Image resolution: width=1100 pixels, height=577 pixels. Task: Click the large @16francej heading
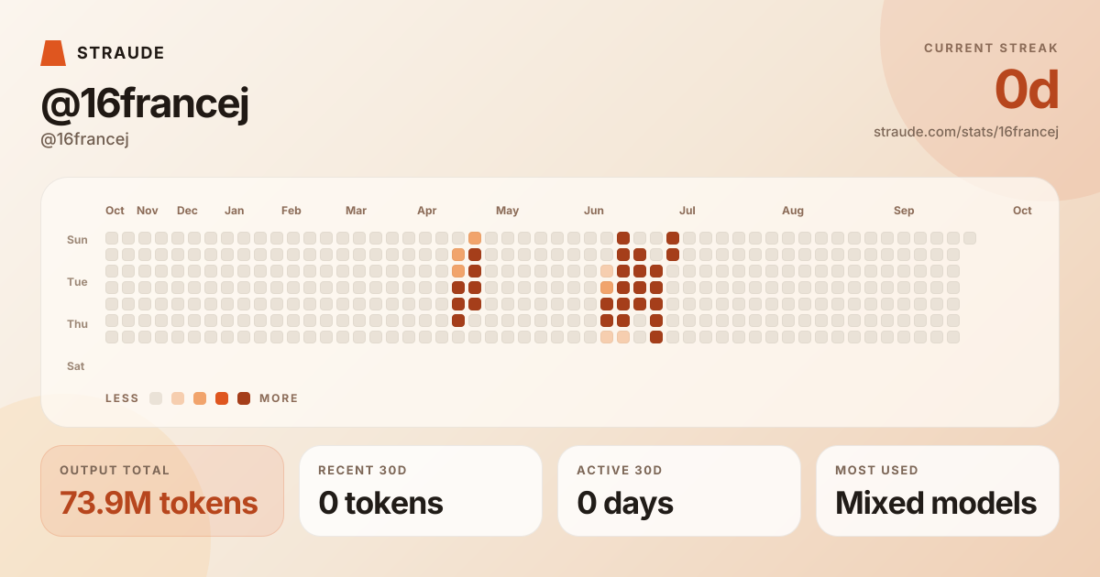coord(145,103)
